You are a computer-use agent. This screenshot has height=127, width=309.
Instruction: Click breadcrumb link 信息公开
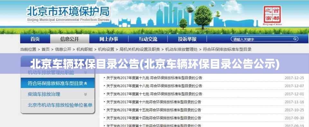pyautogui.click(x=63, y=49)
